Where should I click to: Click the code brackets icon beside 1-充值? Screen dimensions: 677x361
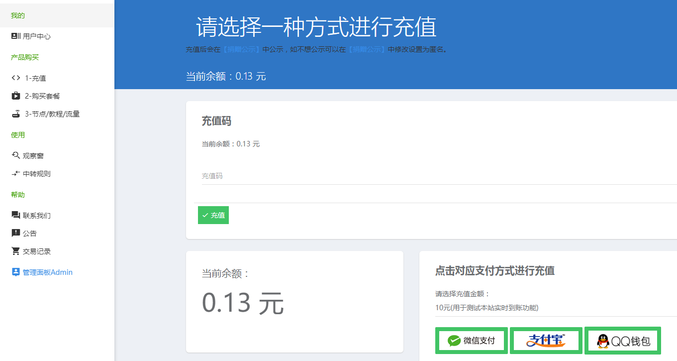click(16, 78)
